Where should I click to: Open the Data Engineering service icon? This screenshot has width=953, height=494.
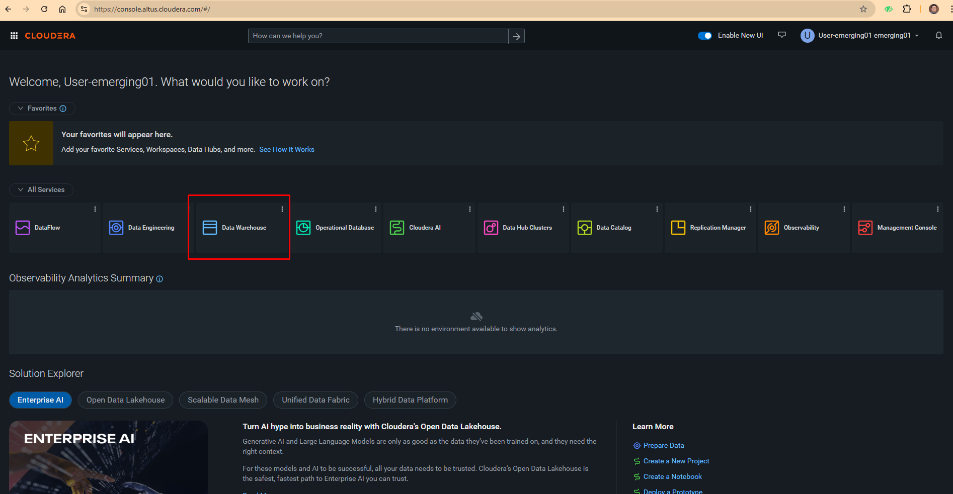tap(116, 228)
